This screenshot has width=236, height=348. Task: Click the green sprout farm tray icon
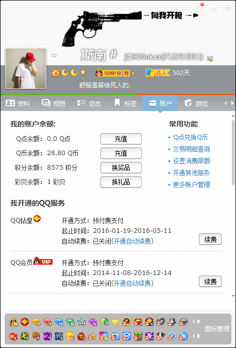138,337
